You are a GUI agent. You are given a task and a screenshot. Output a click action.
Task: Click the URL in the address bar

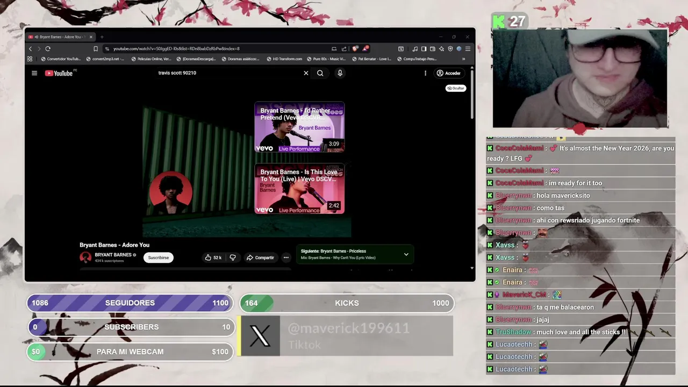point(176,48)
